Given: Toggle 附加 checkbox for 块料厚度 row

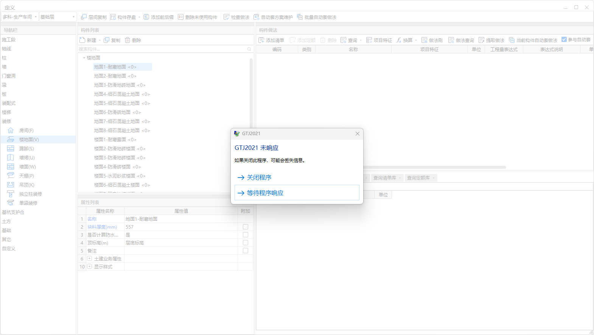Looking at the screenshot, I should 246,227.
